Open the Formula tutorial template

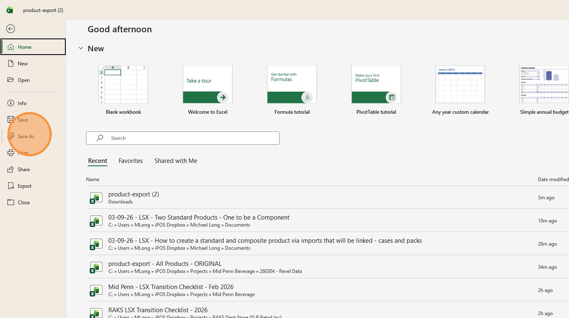(x=292, y=84)
